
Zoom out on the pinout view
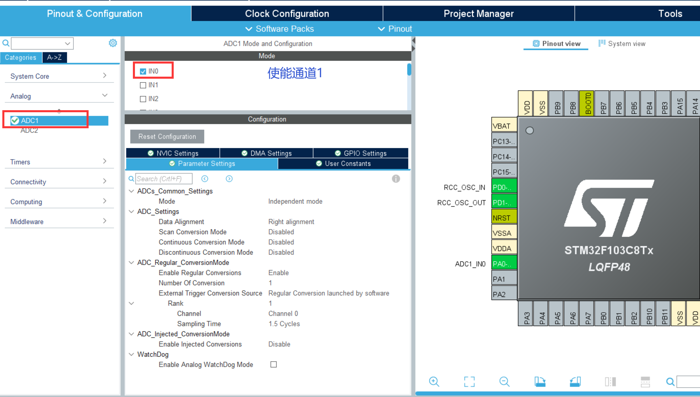pos(504,381)
